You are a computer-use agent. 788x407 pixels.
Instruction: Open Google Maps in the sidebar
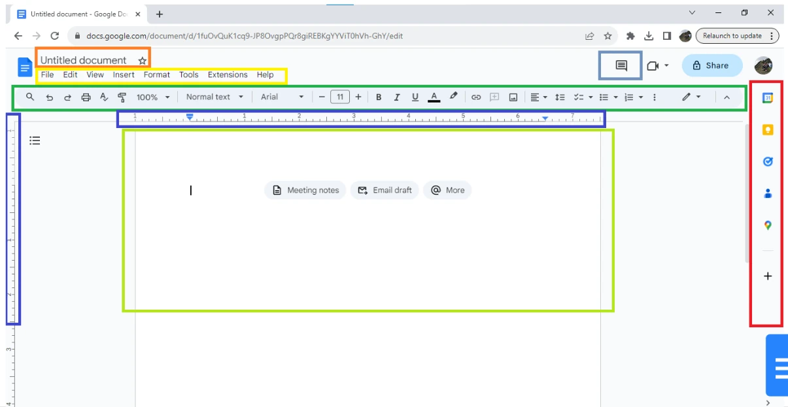(x=766, y=225)
